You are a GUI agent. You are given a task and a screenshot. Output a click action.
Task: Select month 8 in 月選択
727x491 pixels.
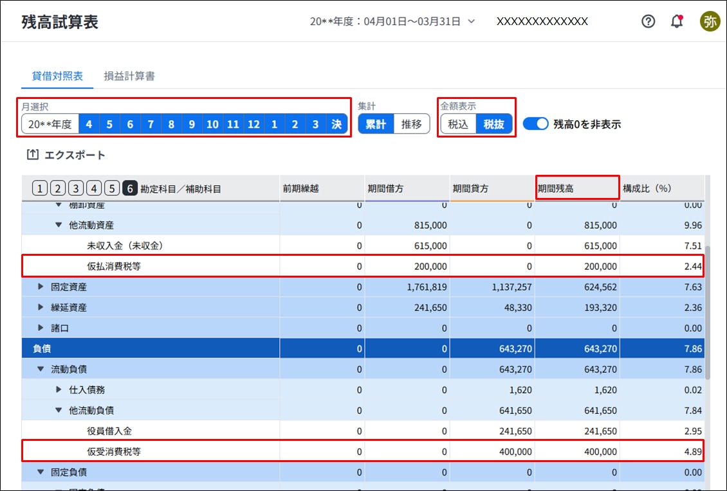(171, 124)
